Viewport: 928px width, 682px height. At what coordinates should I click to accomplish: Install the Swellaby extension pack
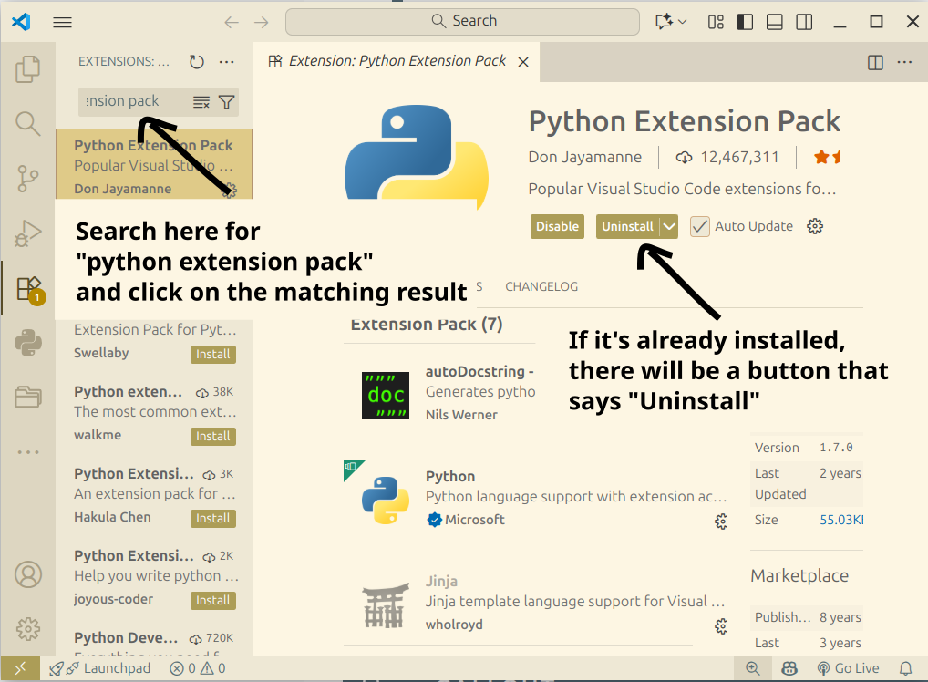[x=212, y=354]
